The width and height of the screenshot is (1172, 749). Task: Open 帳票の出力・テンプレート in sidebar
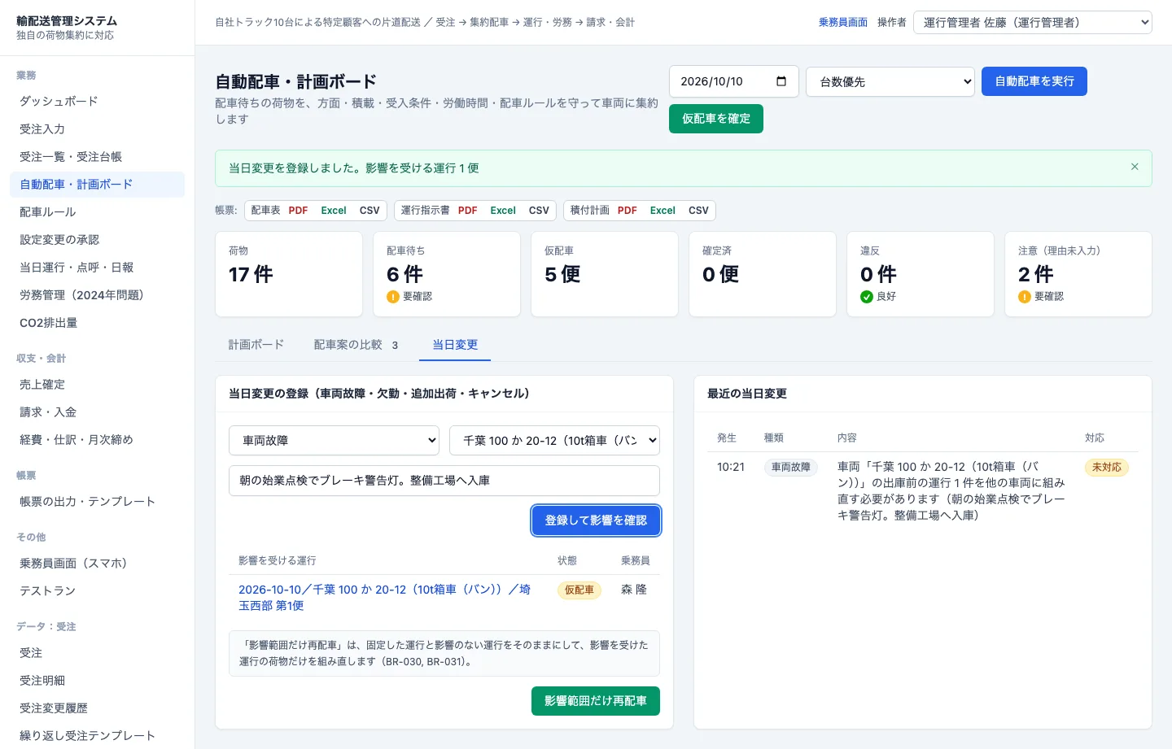point(98,502)
